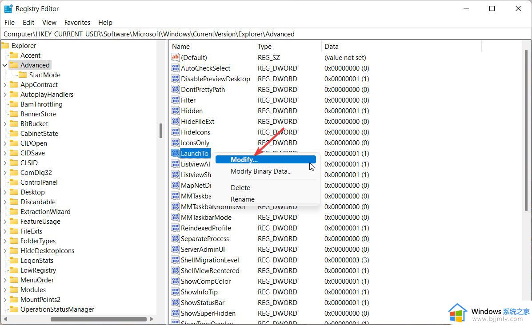
Task: Click the ShowStatusBar DWORD icon
Action: coord(176,303)
